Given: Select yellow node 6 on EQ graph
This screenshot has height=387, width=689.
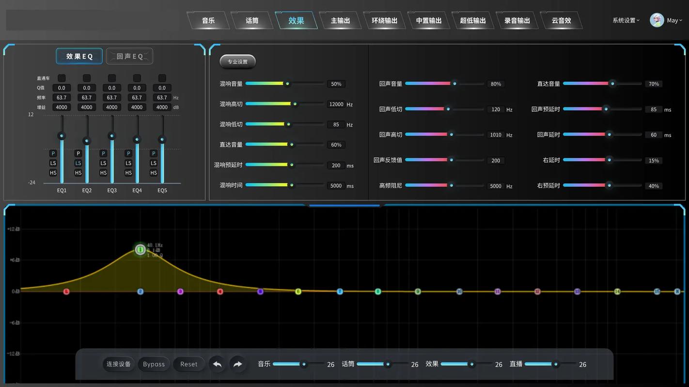Looking at the screenshot, I should (298, 291).
